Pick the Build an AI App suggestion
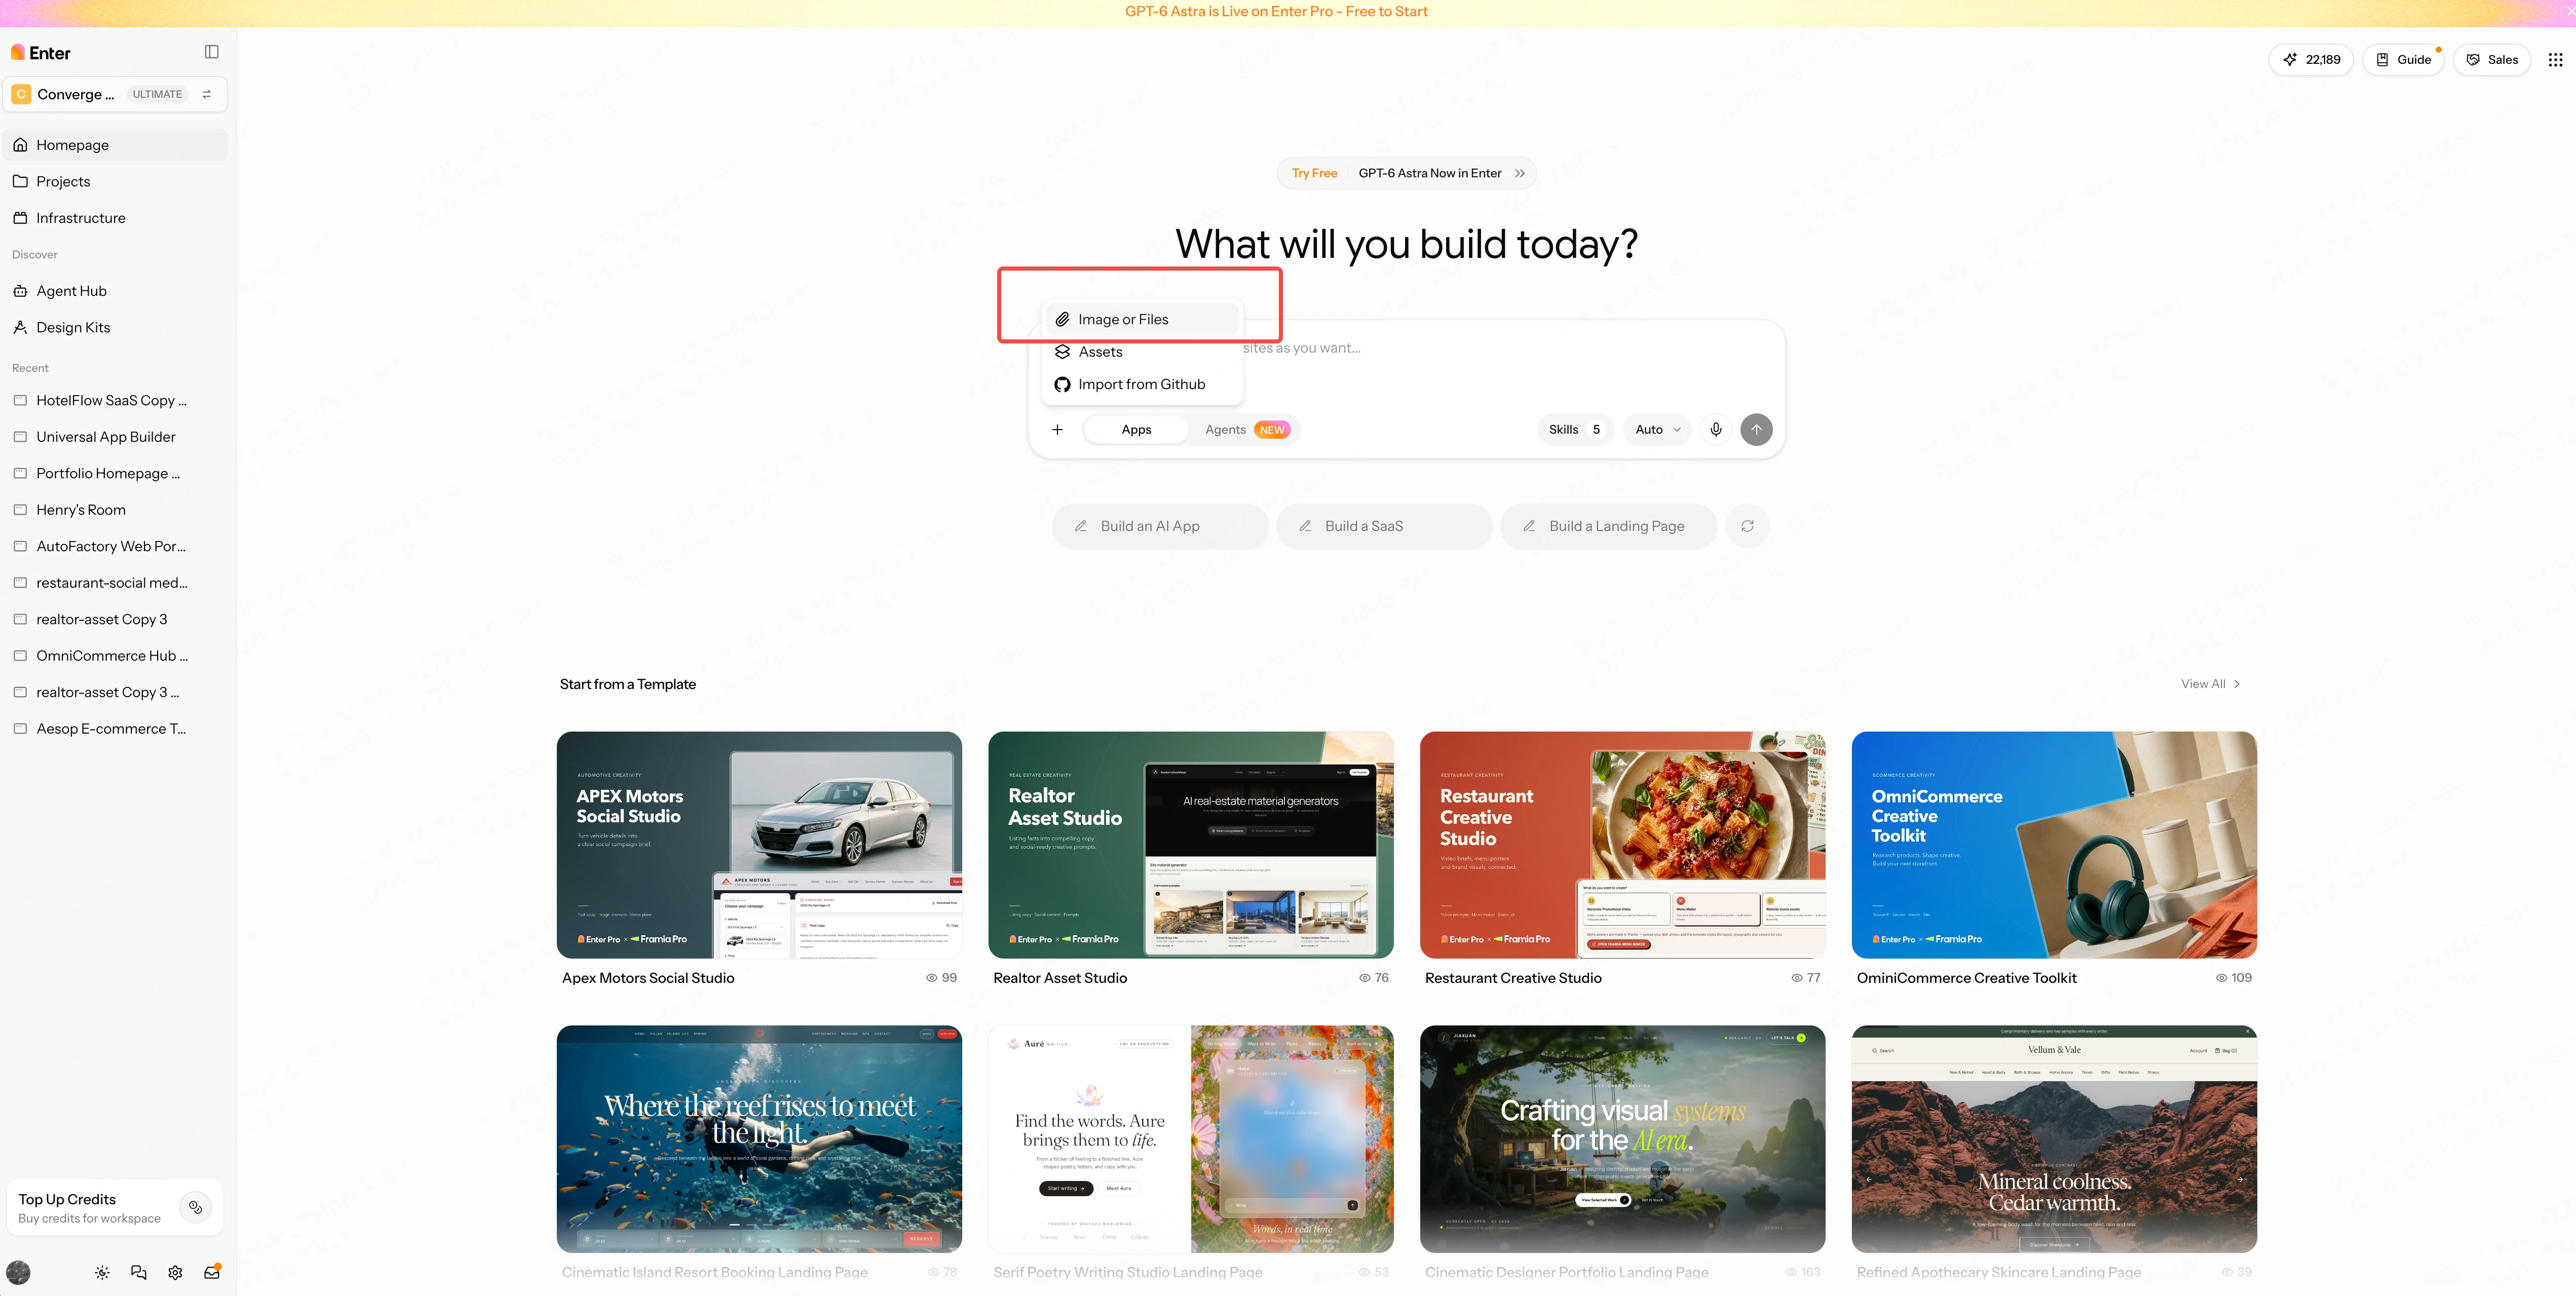This screenshot has width=2576, height=1296. point(1160,526)
